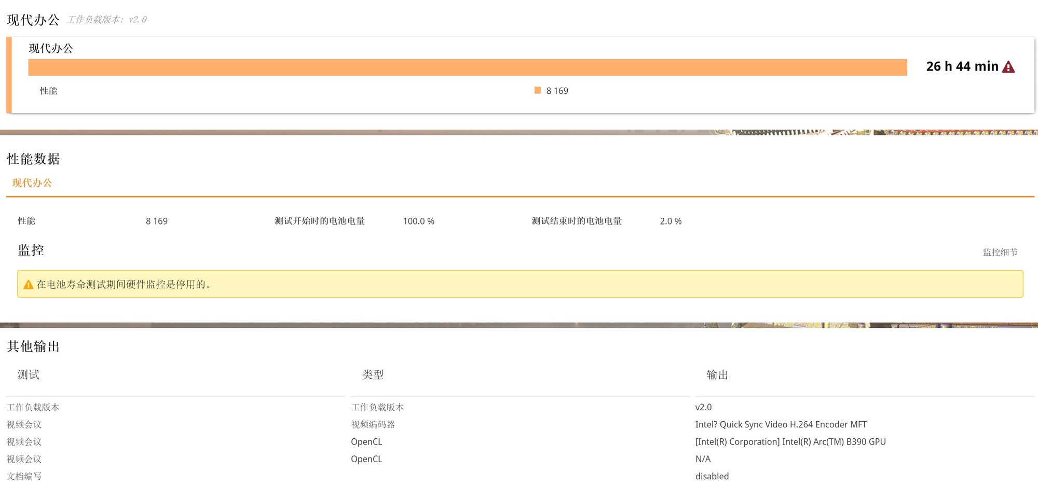Click the 测试结束时的电池电量 label

click(x=577, y=221)
